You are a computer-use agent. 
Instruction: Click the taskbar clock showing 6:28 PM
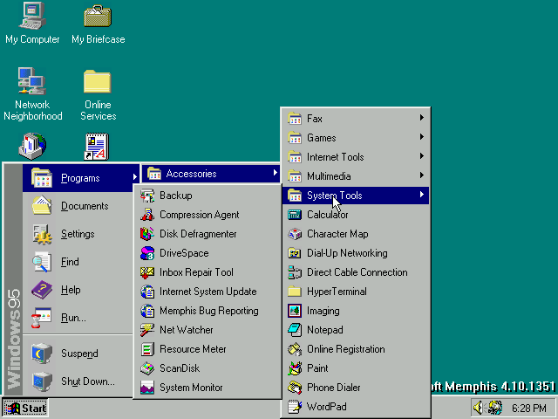click(x=529, y=408)
